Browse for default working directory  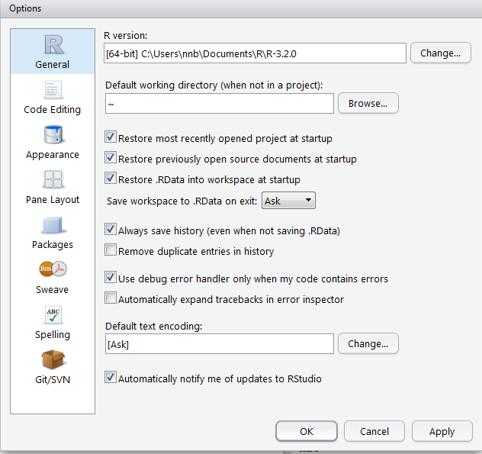(x=368, y=103)
